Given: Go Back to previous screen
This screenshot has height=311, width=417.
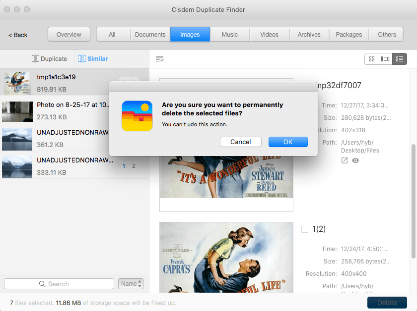Looking at the screenshot, I should pyautogui.click(x=18, y=35).
